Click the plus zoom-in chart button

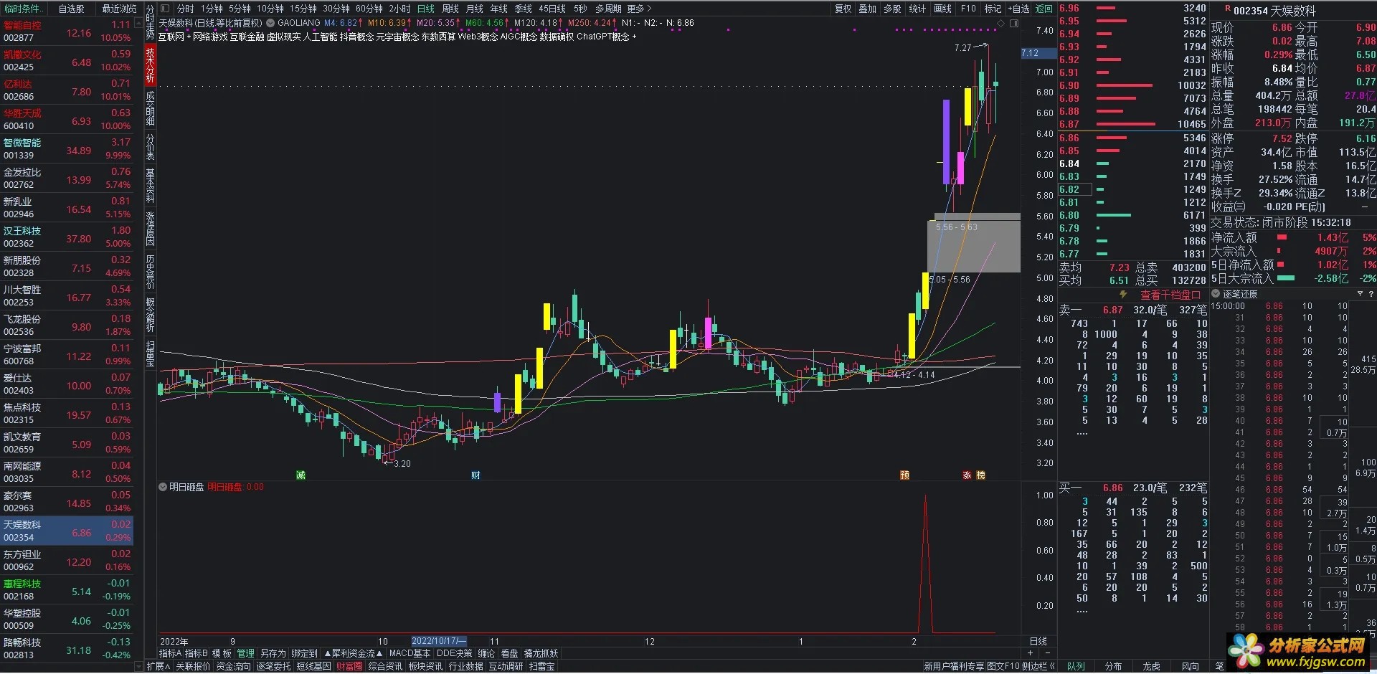[x=1031, y=653]
